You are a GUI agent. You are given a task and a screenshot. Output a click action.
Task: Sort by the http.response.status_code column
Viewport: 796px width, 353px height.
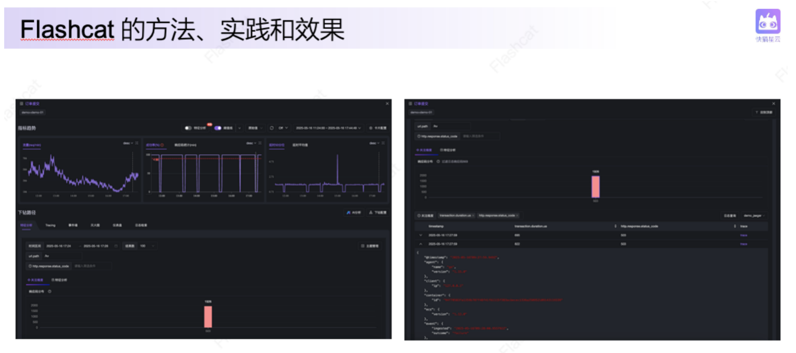point(734,226)
